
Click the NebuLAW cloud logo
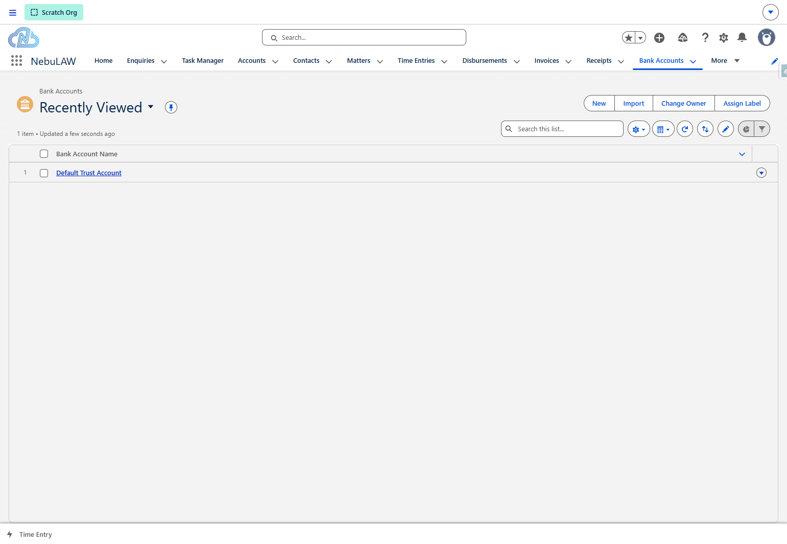coord(23,38)
